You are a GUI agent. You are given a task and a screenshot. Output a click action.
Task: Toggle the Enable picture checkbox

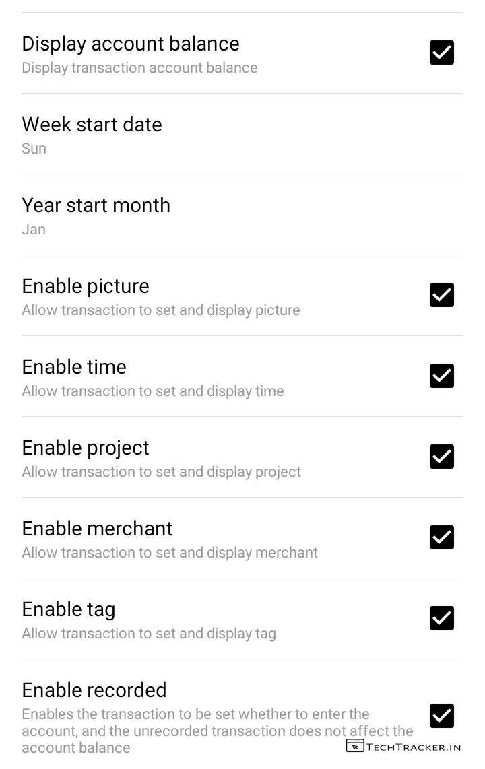click(x=442, y=295)
